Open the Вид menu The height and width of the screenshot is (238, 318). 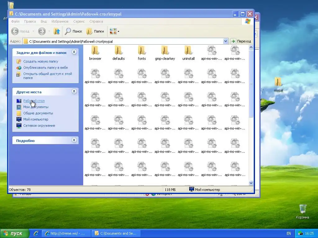[x=43, y=21]
